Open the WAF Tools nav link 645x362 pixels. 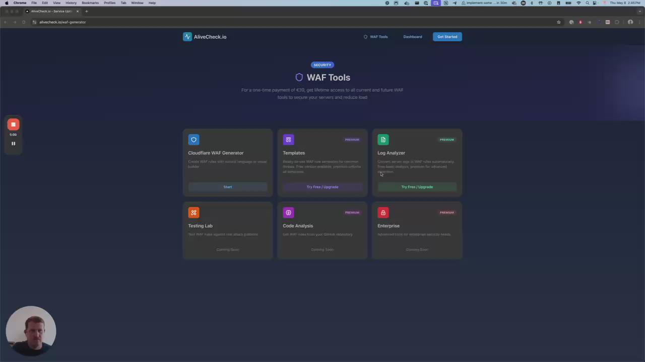click(376, 37)
